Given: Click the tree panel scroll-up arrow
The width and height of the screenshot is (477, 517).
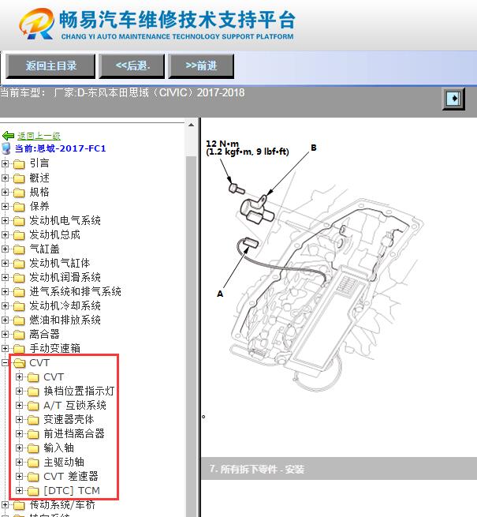Looking at the screenshot, I should [191, 125].
